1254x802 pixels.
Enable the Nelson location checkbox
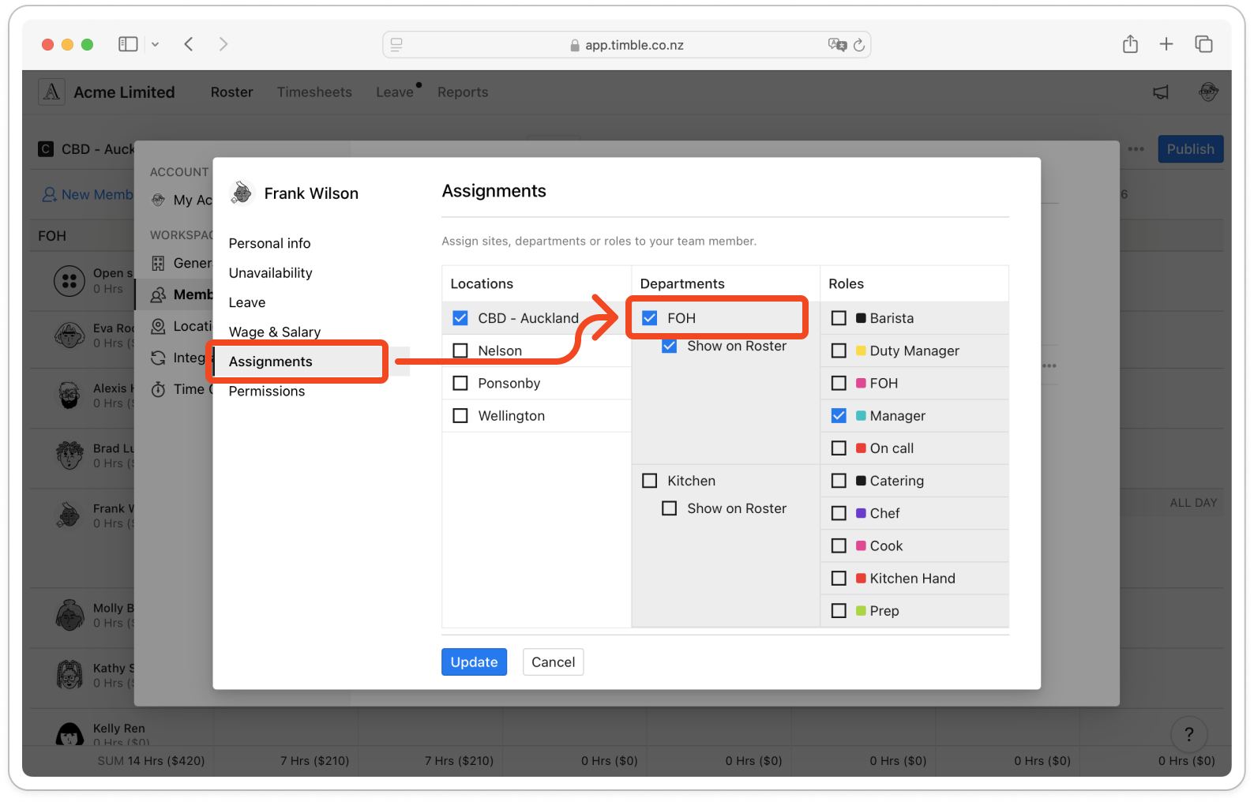(460, 350)
